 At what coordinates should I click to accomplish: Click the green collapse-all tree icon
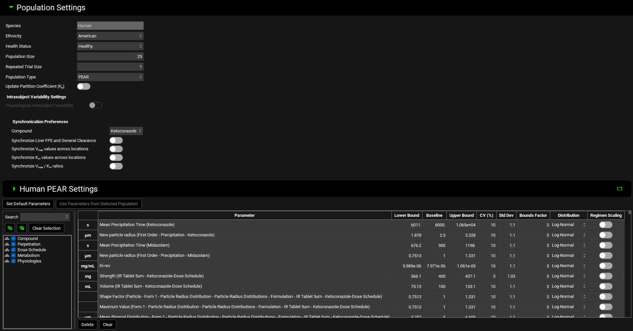[22, 228]
